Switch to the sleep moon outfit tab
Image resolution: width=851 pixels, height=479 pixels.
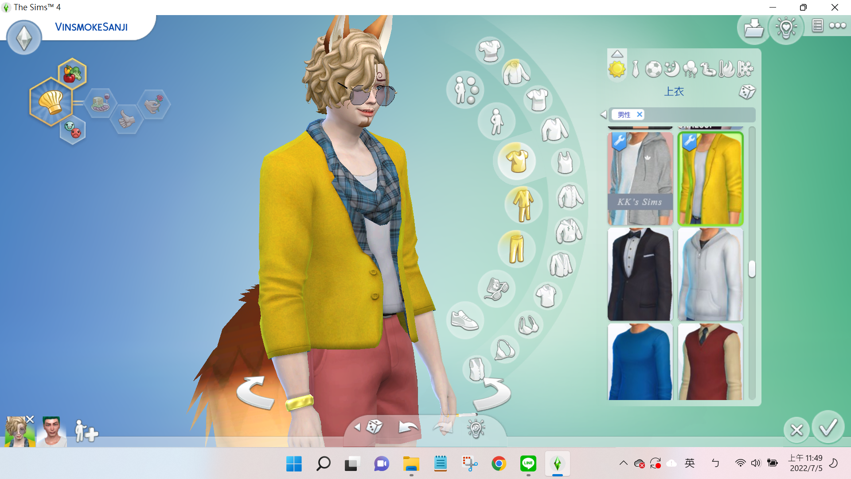tap(672, 69)
